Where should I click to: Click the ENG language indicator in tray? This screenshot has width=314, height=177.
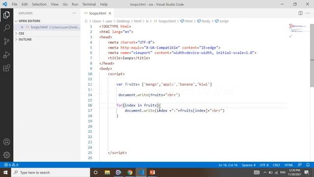point(283,173)
